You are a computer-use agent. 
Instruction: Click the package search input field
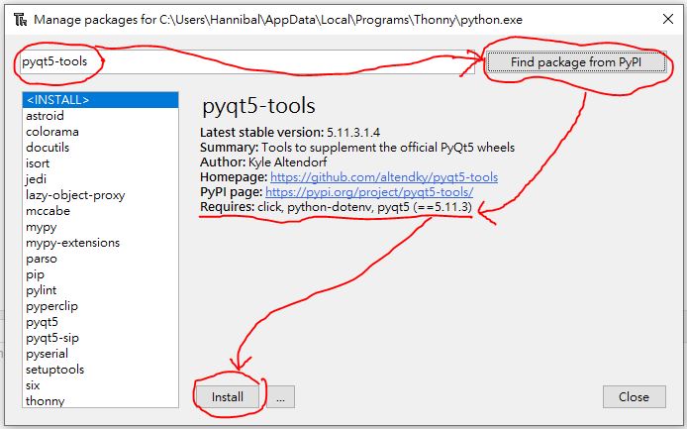pos(247,61)
